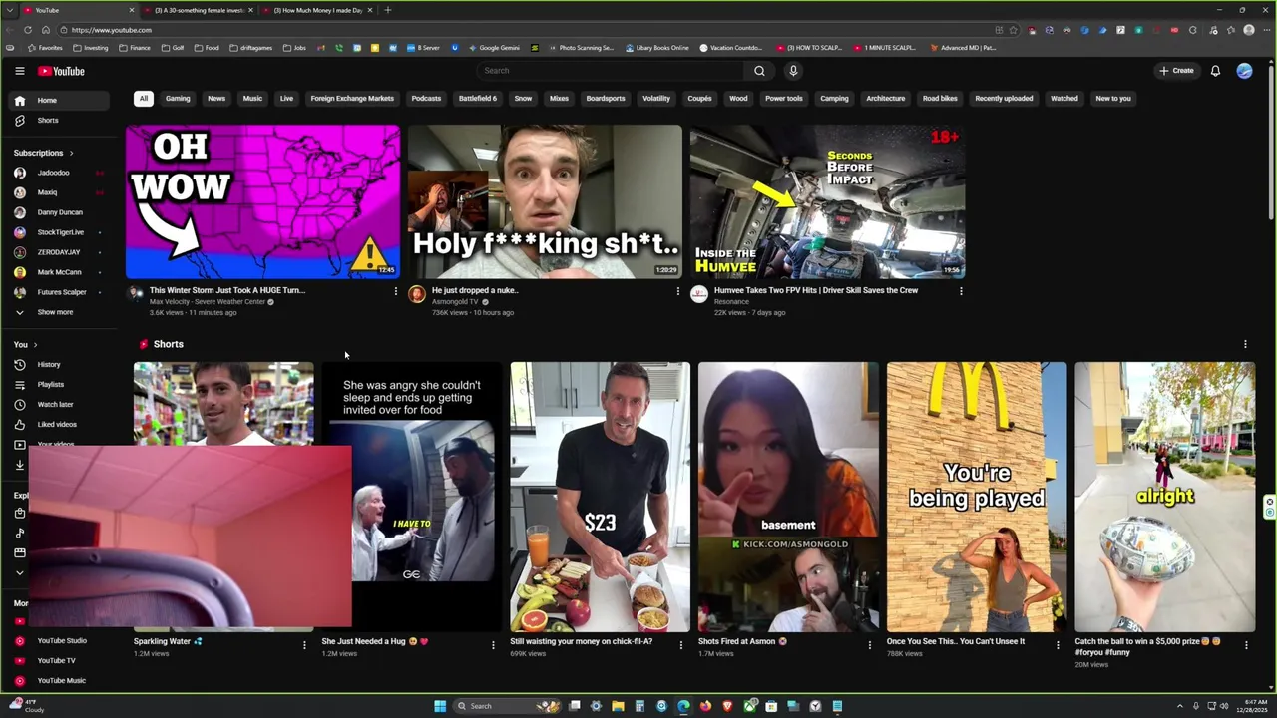Open the StockTigerLive subscription channel
Viewport: 1277px width, 718px height.
[x=60, y=232]
